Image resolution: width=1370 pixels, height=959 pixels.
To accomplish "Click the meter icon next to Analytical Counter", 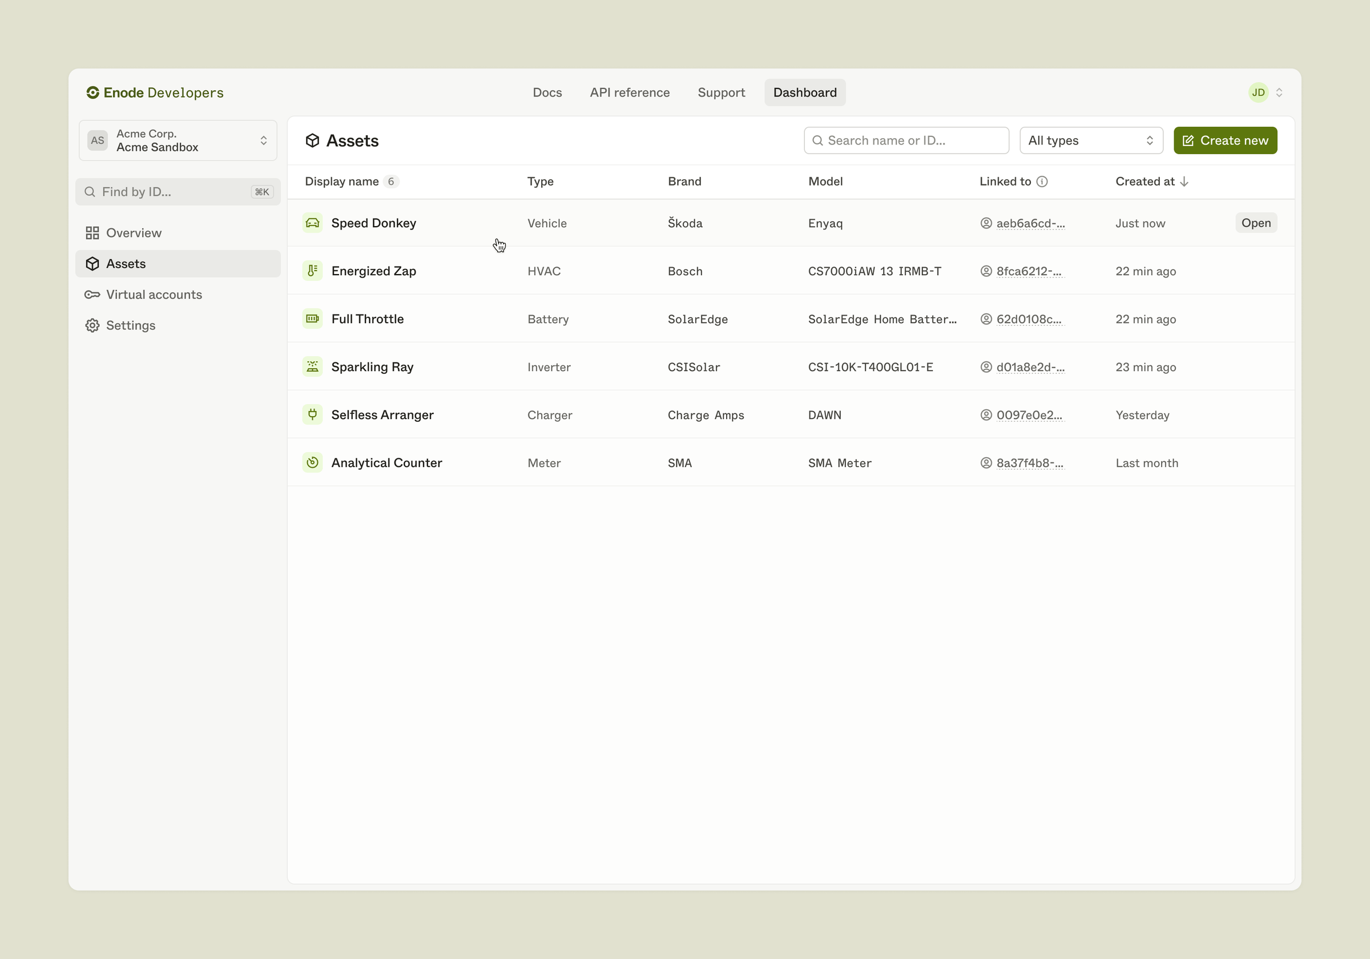I will click(312, 462).
